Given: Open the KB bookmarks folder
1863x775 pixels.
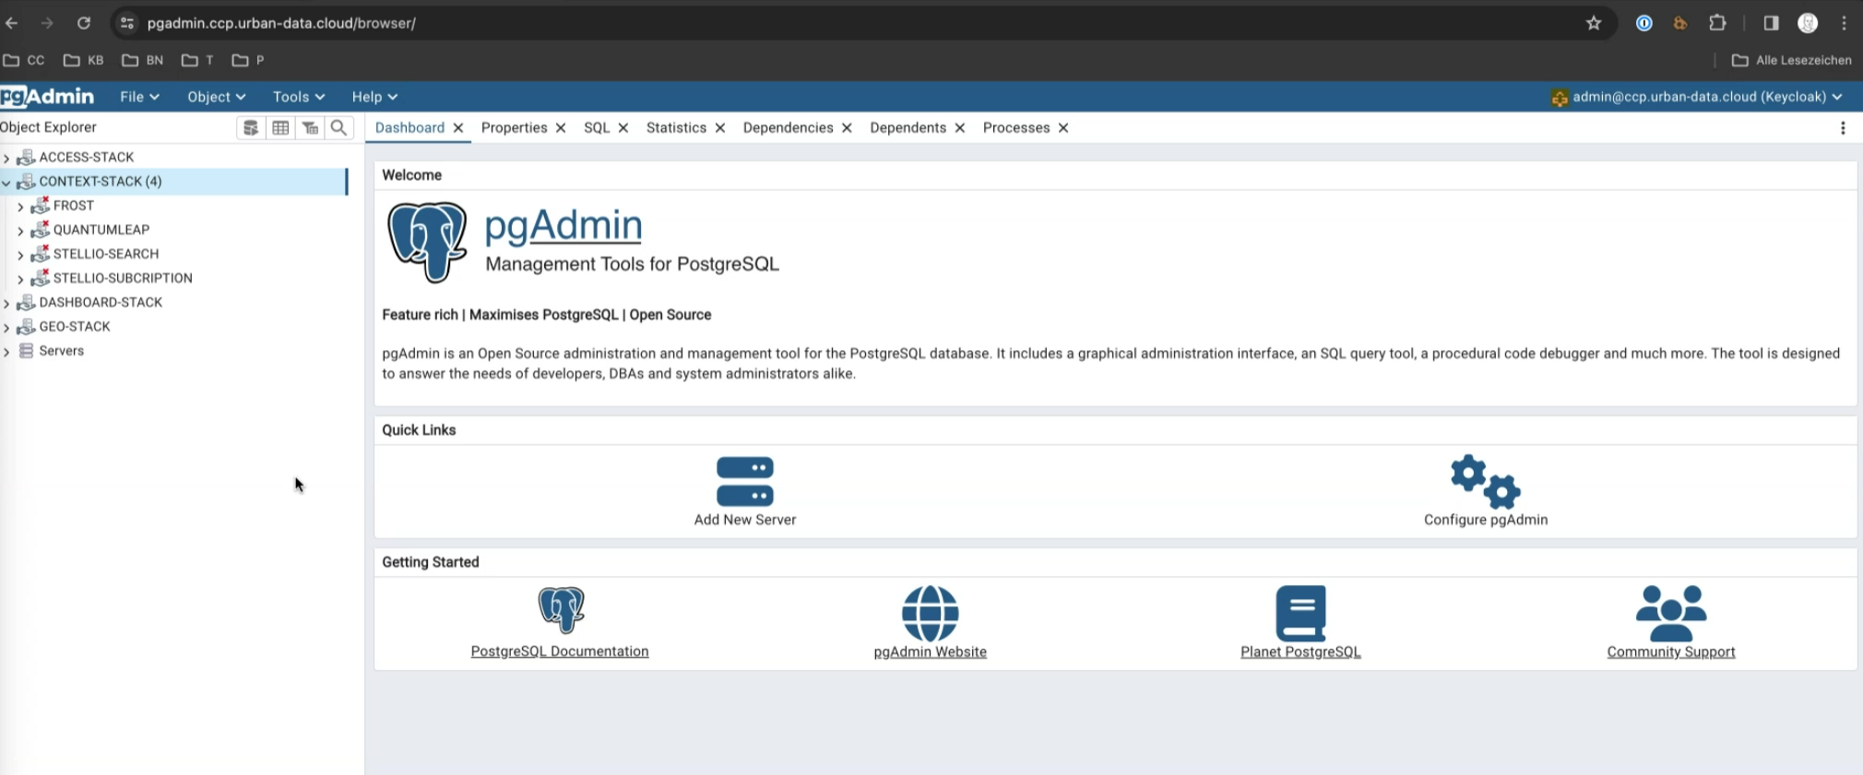Looking at the screenshot, I should pyautogui.click(x=83, y=60).
